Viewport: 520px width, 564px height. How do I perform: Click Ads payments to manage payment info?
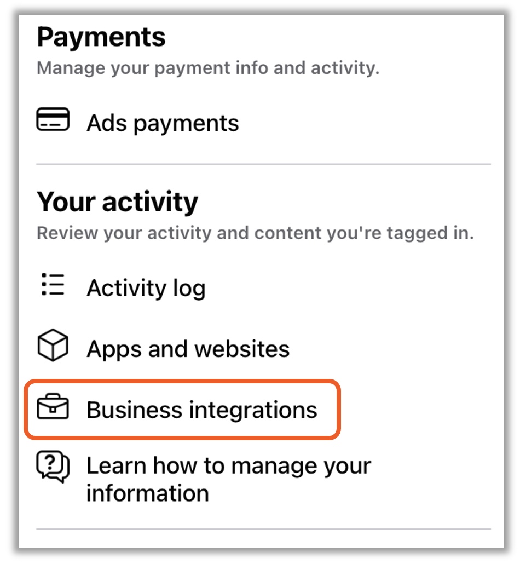coord(162,123)
